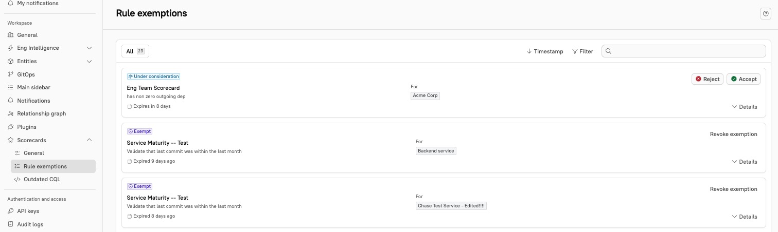Open API keys page

pyautogui.click(x=28, y=211)
